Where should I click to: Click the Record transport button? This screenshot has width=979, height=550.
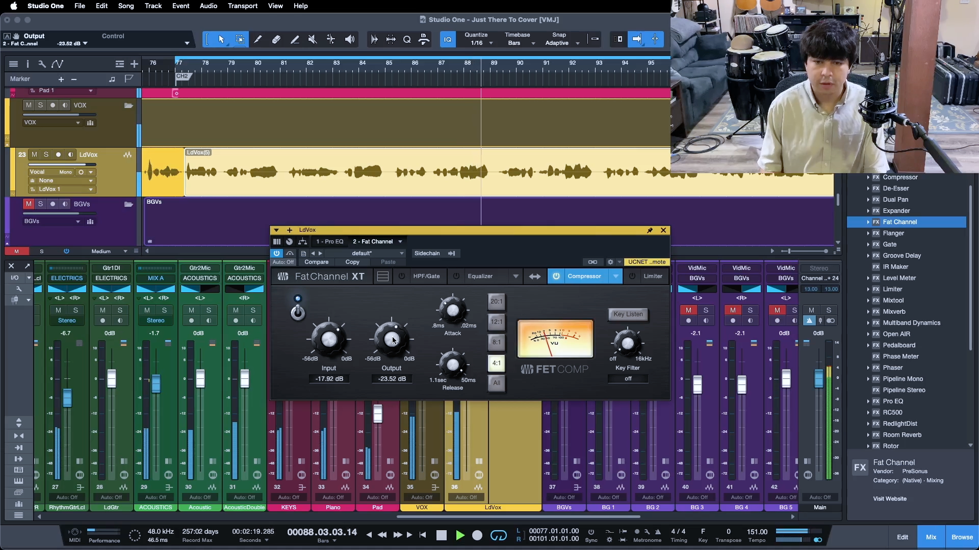(477, 535)
